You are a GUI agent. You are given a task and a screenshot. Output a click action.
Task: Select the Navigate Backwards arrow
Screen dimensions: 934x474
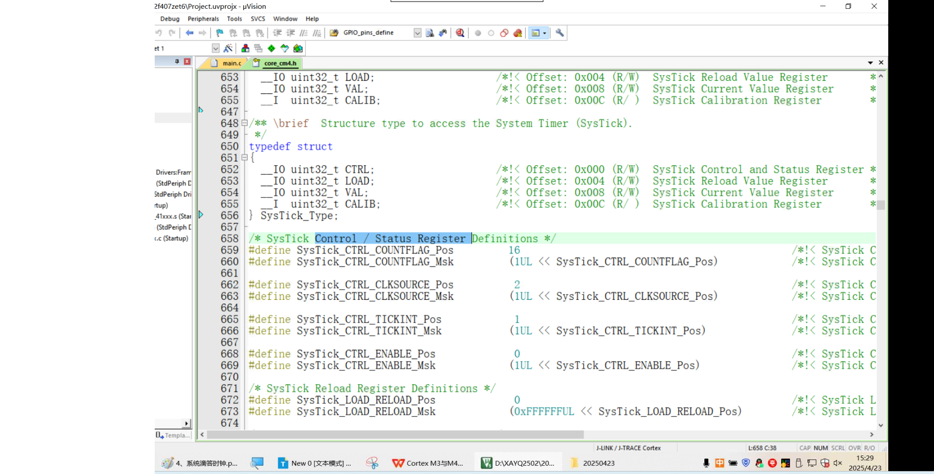coord(190,33)
